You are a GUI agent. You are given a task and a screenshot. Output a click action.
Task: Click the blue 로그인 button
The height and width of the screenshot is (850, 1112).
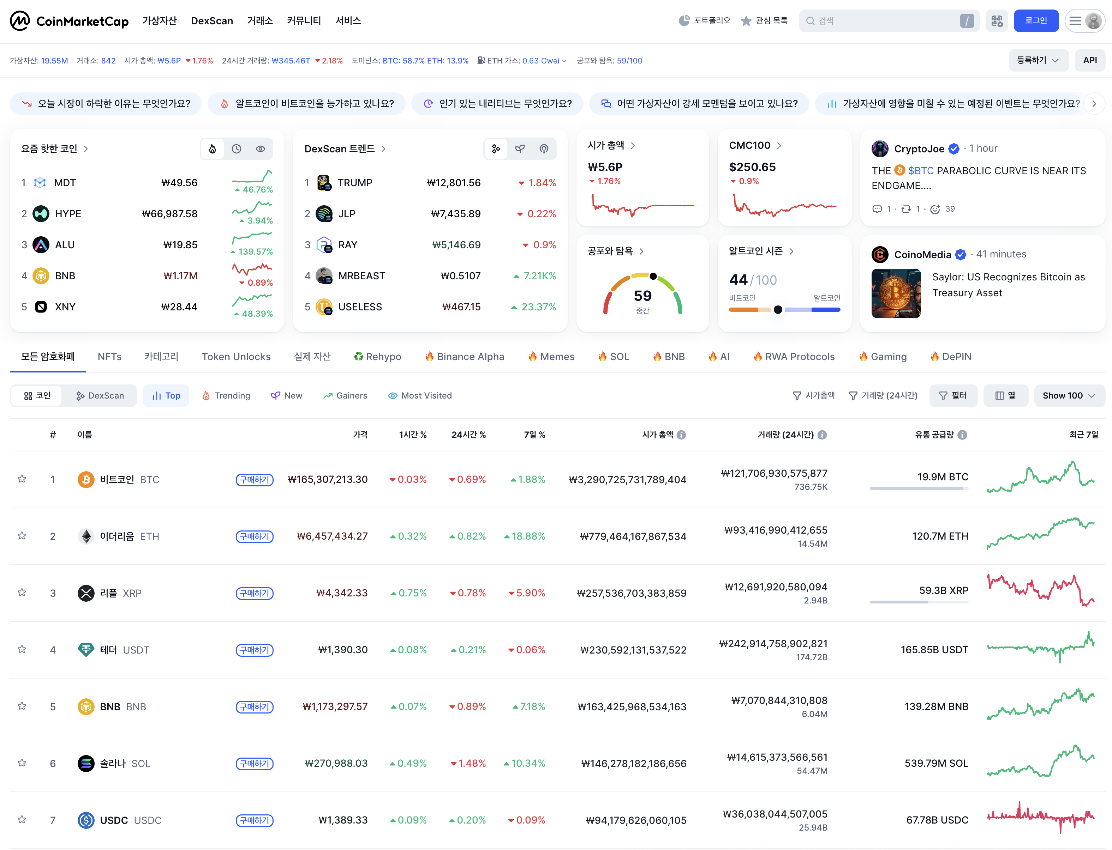click(1035, 21)
